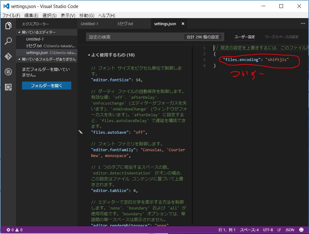Screen dimensions: 309x234
Task: Click line number 3 in user settings editor
Action: point(204,59)
